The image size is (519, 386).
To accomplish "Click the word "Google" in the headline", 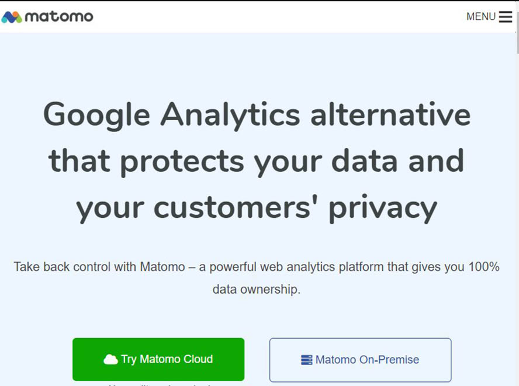I will point(96,114).
